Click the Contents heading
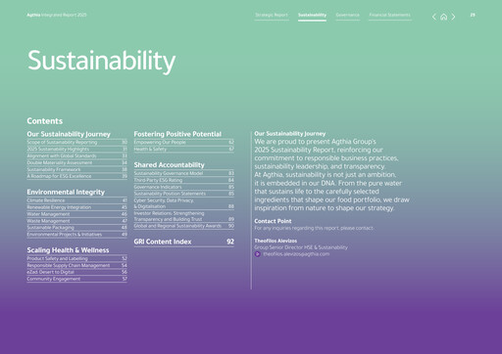 coord(45,121)
